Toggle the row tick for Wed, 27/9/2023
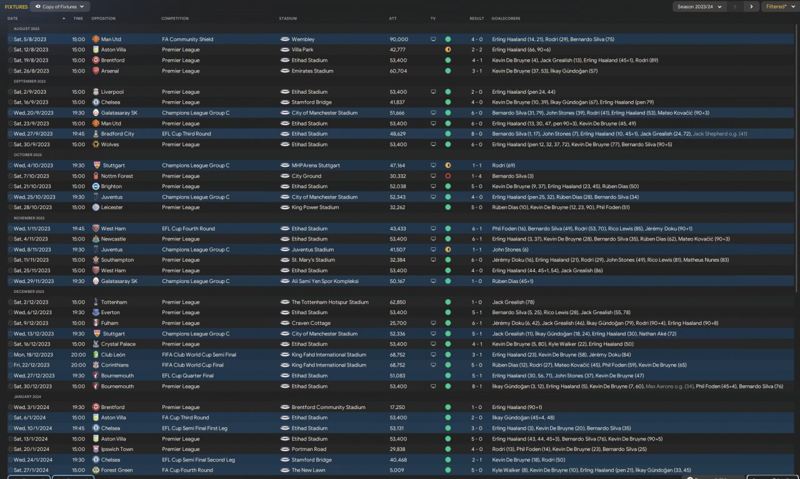Image resolution: width=800 pixels, height=479 pixels. pos(11,134)
